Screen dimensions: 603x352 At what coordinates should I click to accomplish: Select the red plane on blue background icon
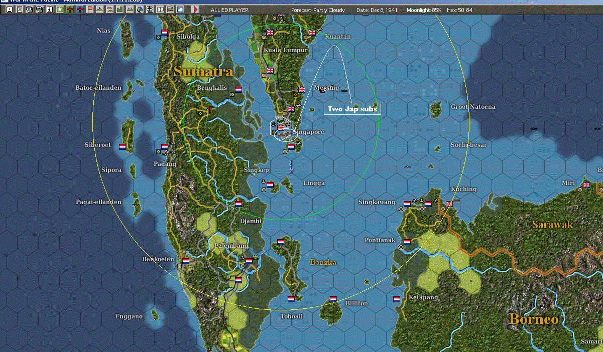(80, 10)
